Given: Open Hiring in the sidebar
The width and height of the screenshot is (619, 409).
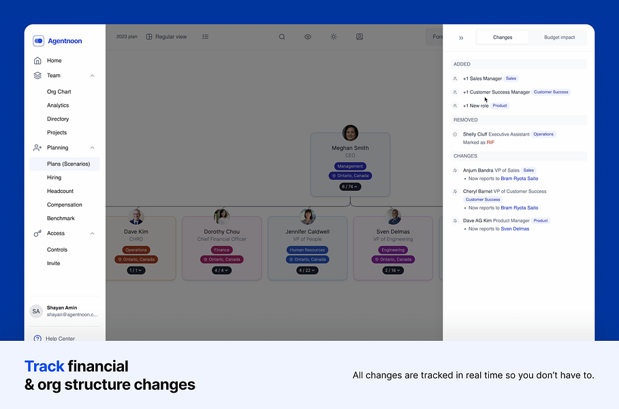Looking at the screenshot, I should pos(54,177).
